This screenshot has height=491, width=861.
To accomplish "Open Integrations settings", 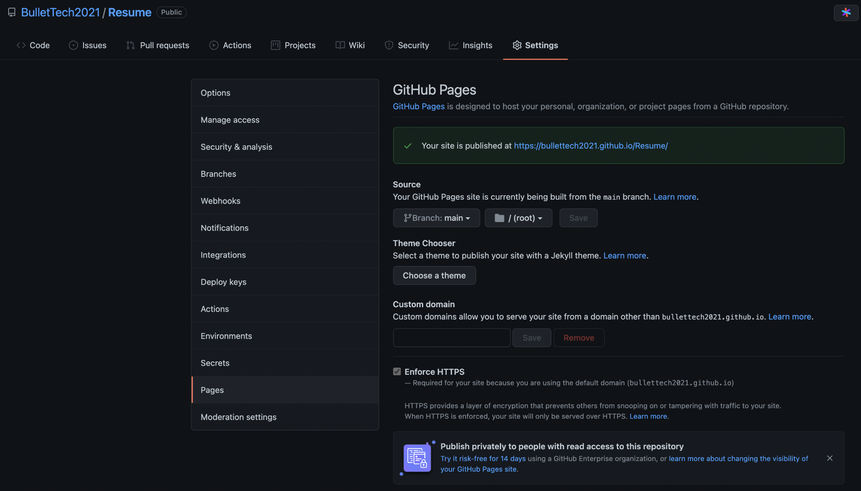I will coord(285,255).
